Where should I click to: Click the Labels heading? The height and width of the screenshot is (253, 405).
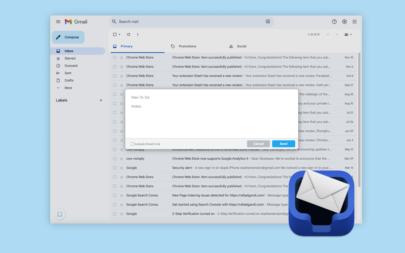click(62, 100)
